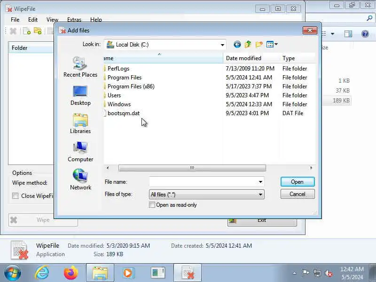Select the bootsqm.dat file

[x=124, y=113]
